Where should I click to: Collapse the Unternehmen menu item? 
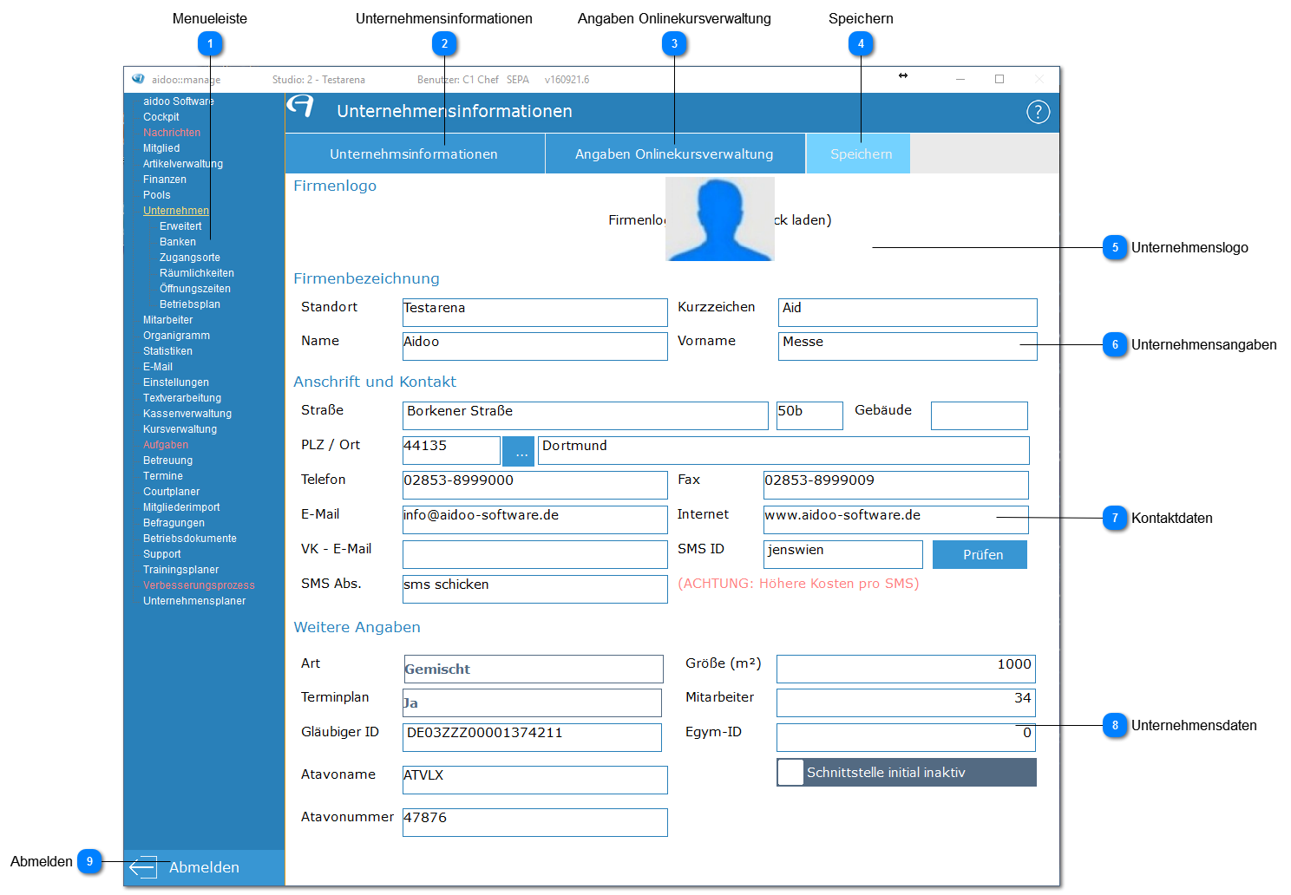click(x=176, y=211)
